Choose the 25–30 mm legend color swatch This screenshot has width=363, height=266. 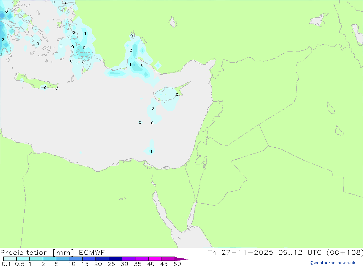coord(115,259)
